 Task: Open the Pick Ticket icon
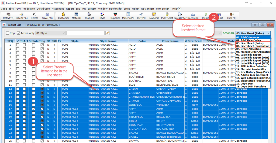click(167, 14)
